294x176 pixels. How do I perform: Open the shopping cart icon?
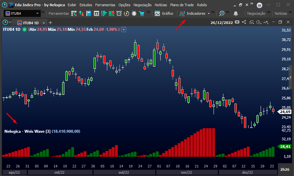(x=142, y=13)
